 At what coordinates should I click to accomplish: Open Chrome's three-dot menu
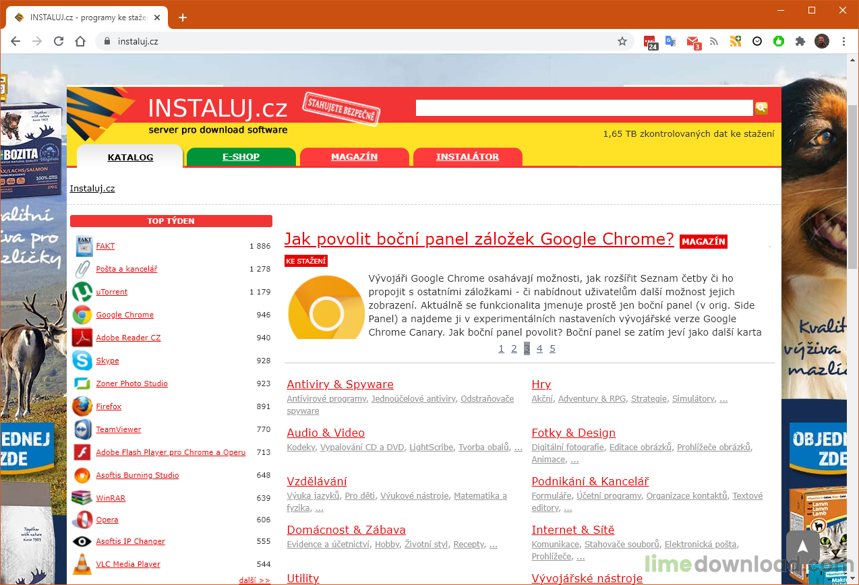tap(843, 41)
